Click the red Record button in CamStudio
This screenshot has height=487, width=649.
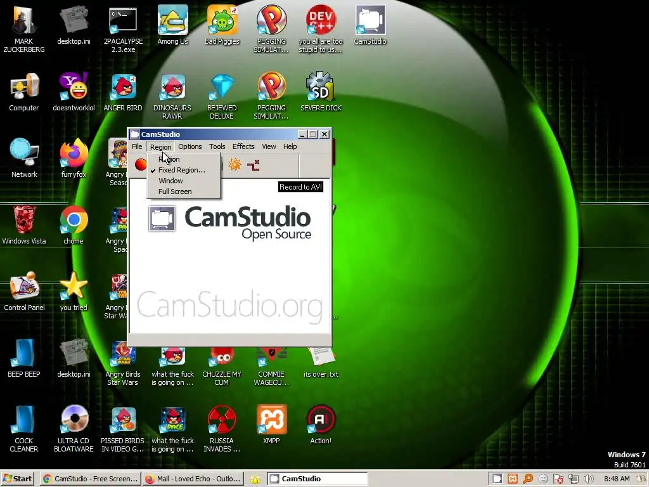tap(141, 165)
